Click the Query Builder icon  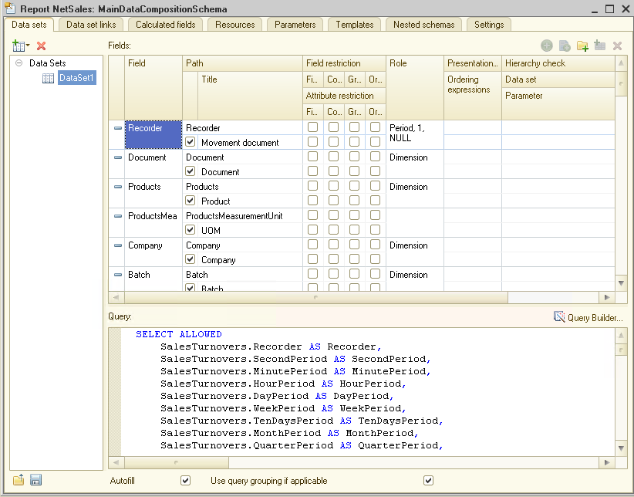(x=559, y=317)
